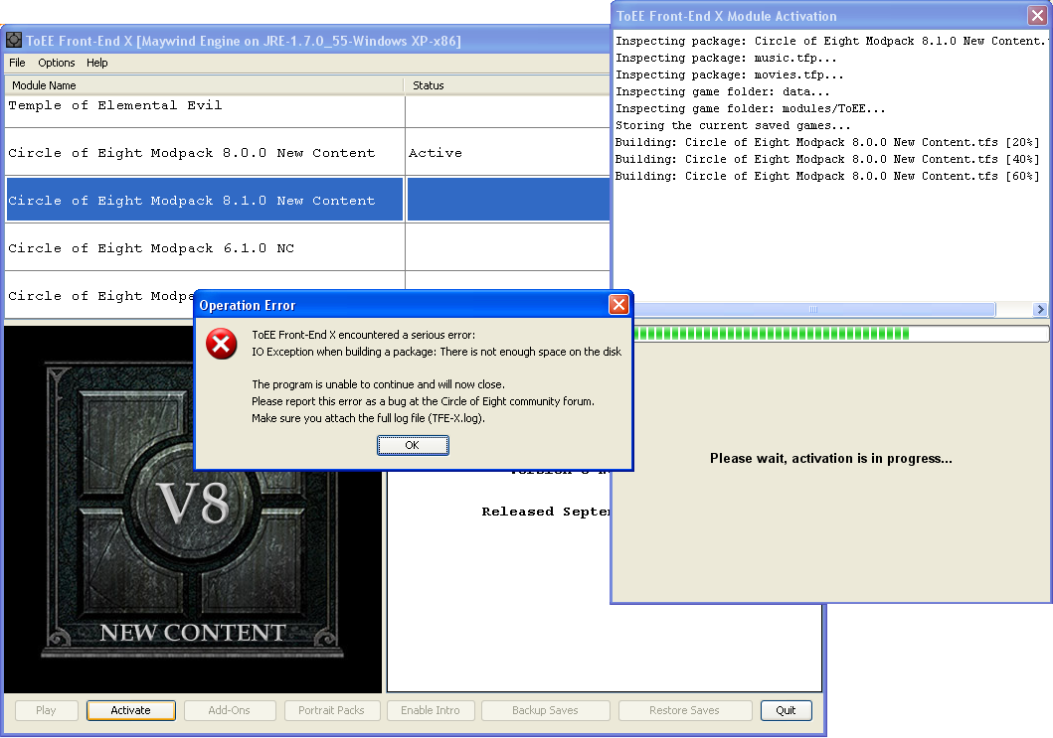The image size is (1053, 738).
Task: Click the green activation progress bar
Action: (771, 334)
